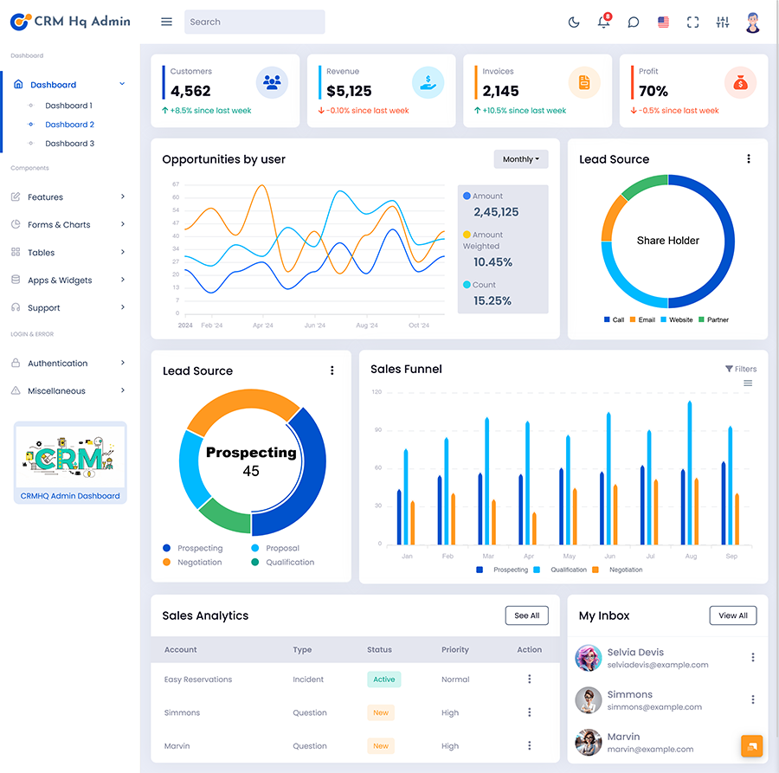This screenshot has width=779, height=773.
Task: Click Active status badge
Action: [384, 680]
